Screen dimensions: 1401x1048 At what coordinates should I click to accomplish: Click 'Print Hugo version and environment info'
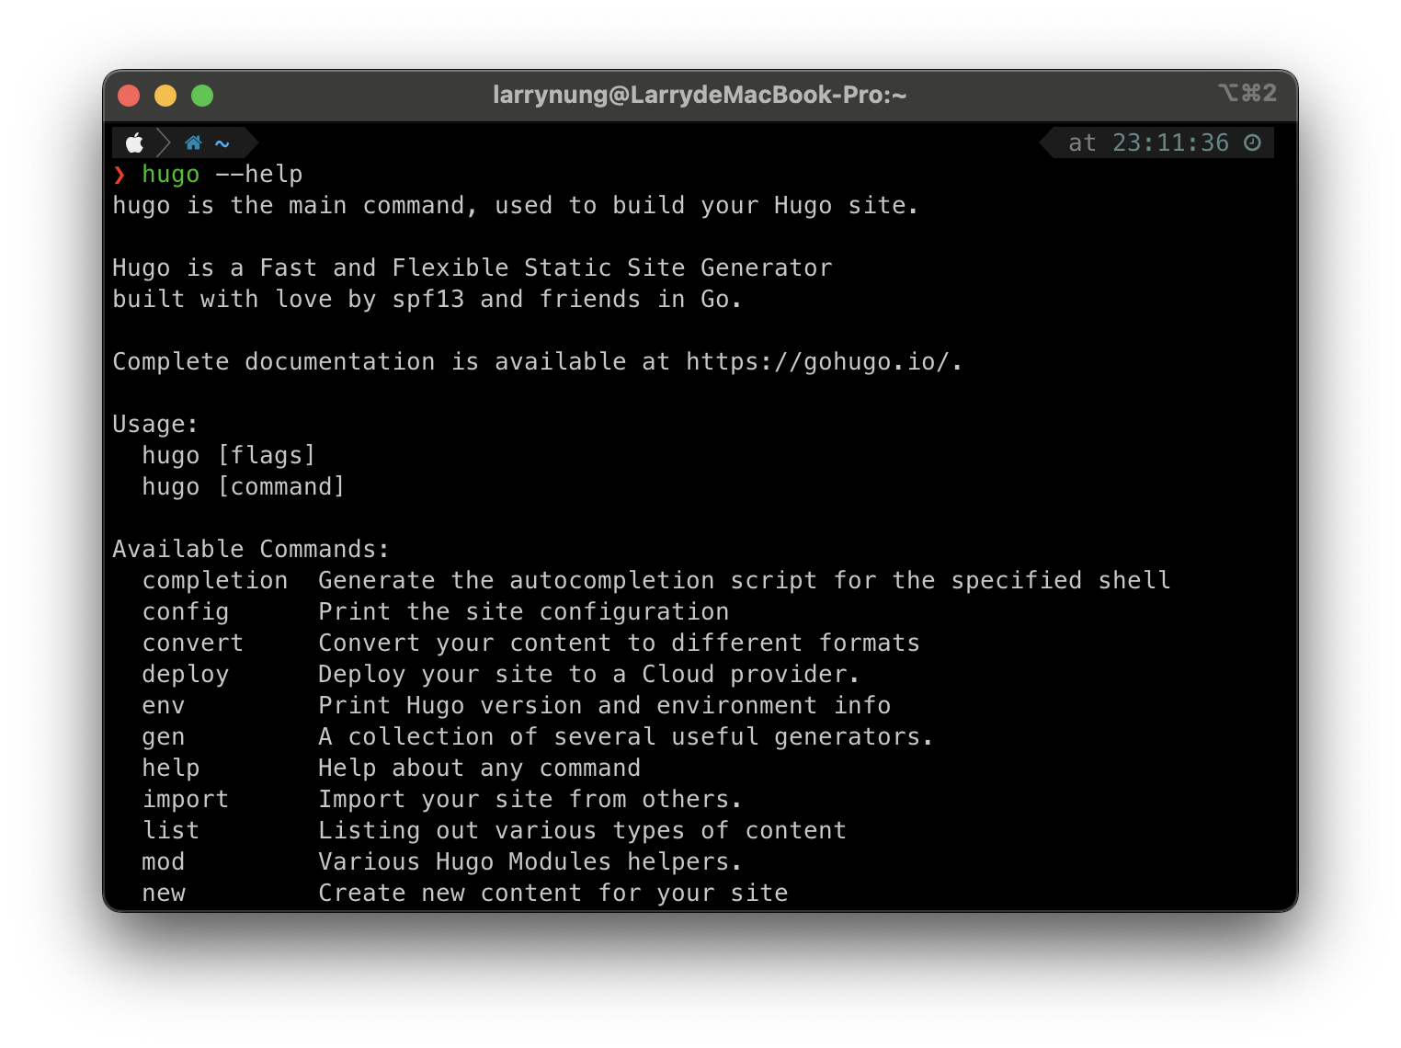point(604,706)
